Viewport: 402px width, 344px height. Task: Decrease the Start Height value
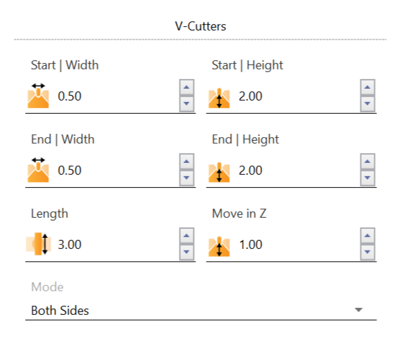367,103
